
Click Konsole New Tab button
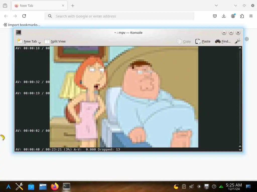(27, 41)
